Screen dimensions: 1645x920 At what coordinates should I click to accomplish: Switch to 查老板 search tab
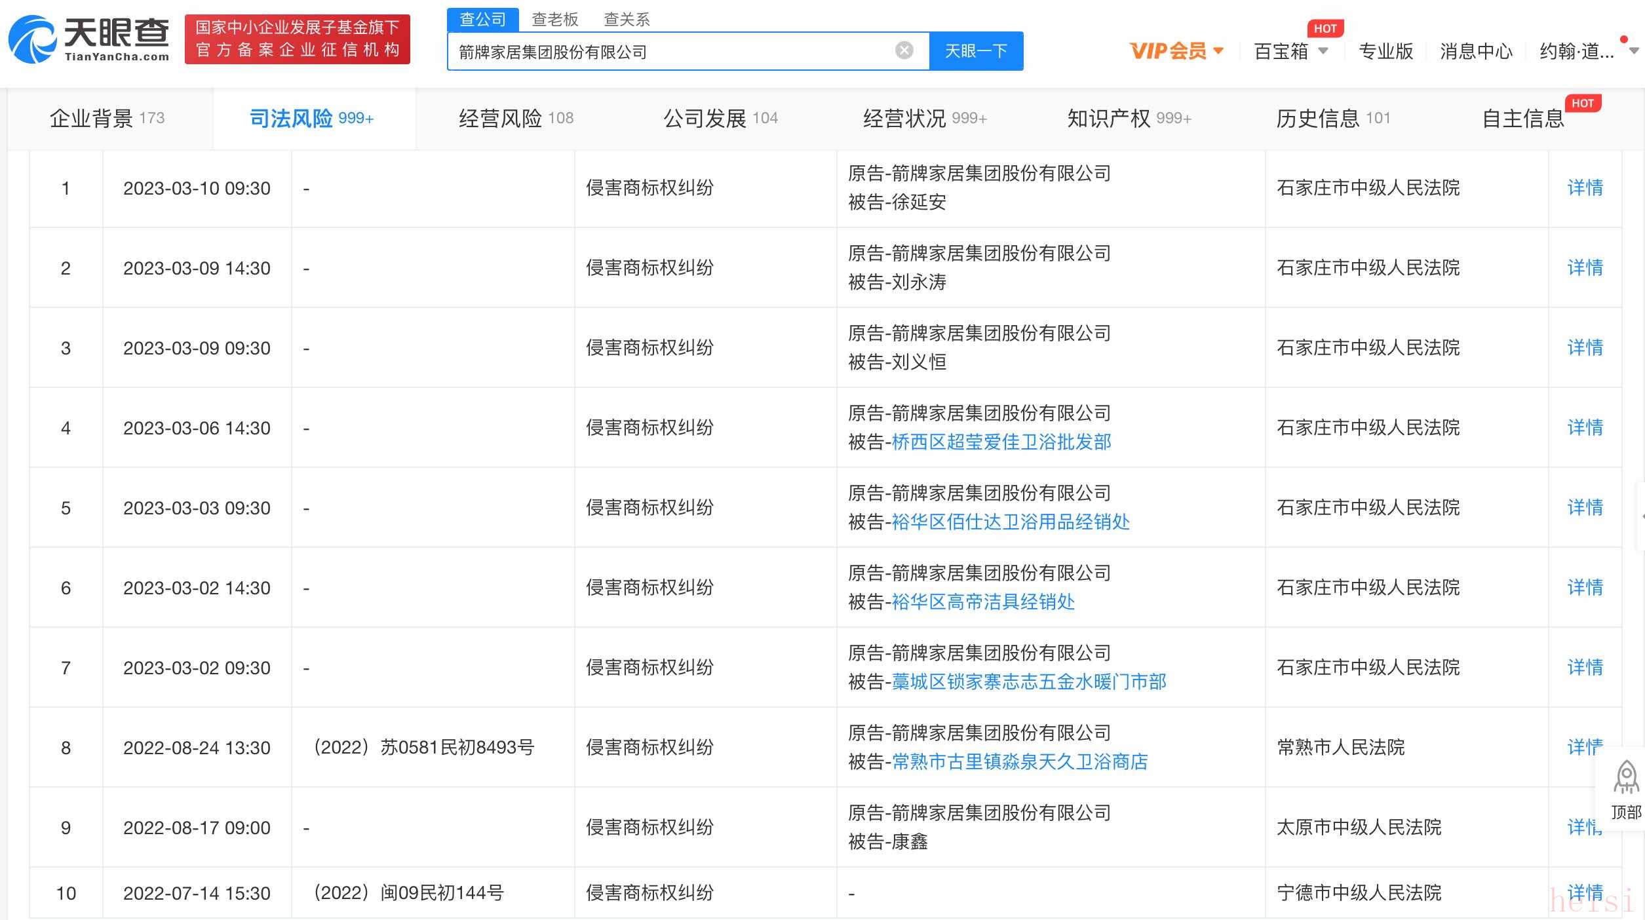point(554,19)
